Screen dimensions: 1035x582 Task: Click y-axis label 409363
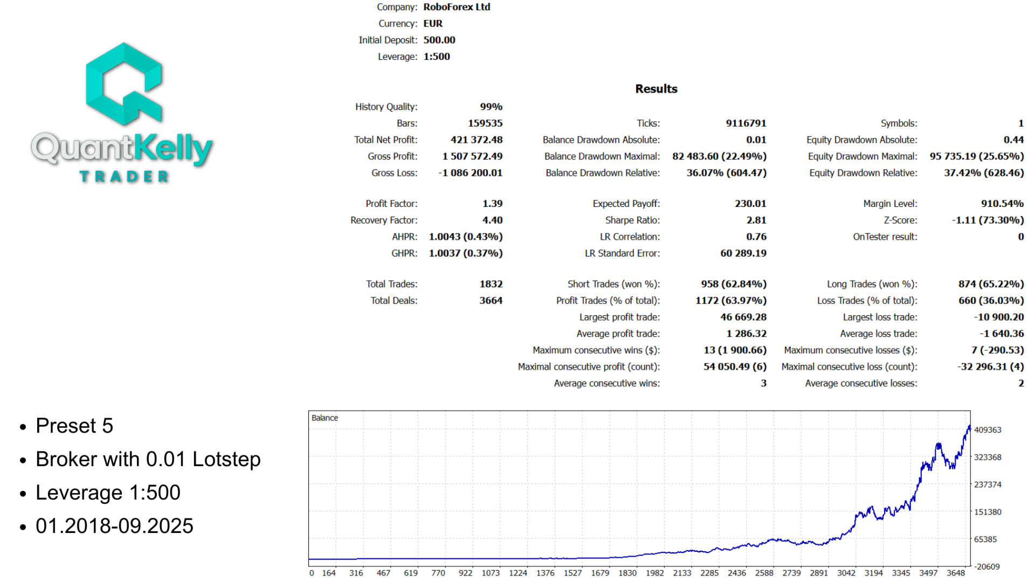coord(988,430)
